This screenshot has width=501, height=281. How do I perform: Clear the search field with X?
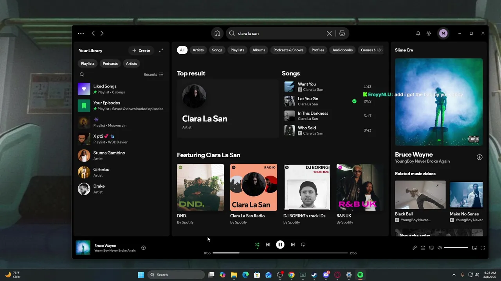pyautogui.click(x=329, y=34)
